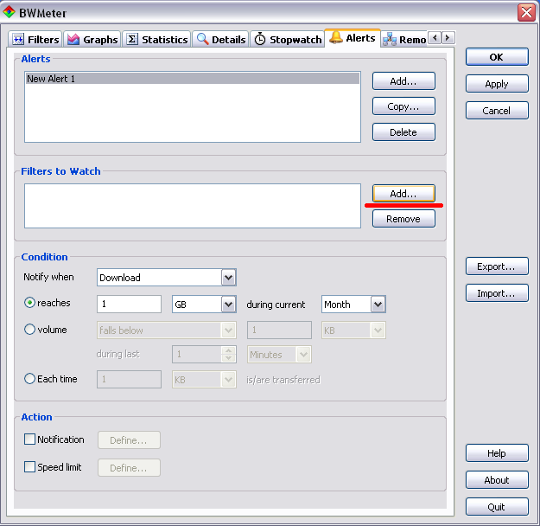Enable the Speed limit checkbox
The image size is (540, 526).
30,467
